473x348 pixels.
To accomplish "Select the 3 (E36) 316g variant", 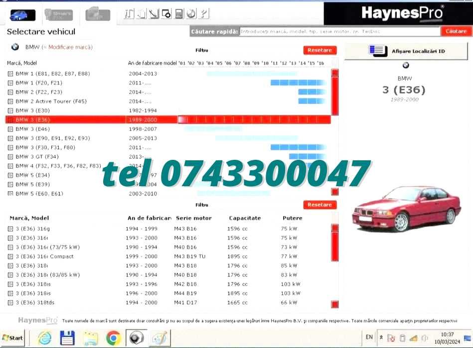I will coord(32,229).
